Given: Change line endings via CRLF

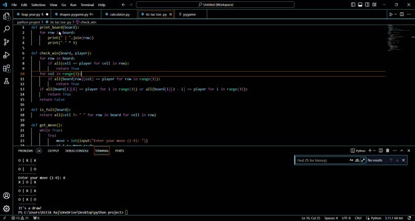Looking at the screenshot, I should [x=358, y=219].
